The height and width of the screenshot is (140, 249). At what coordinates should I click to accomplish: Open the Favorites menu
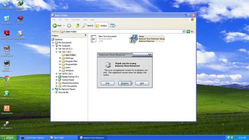[76, 20]
